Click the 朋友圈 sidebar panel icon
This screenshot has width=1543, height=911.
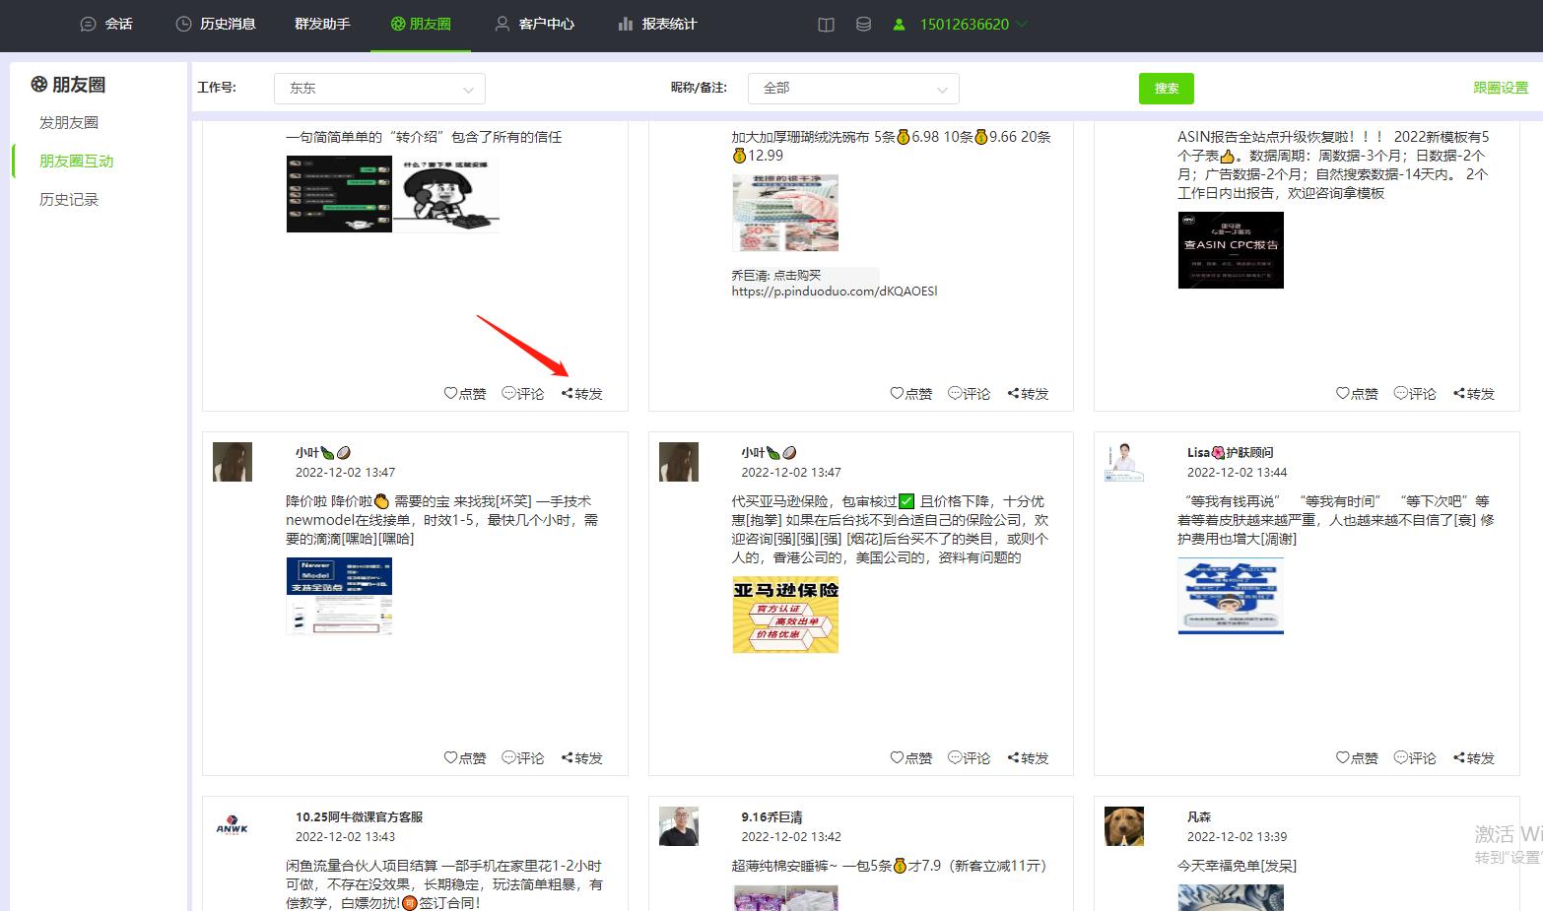coord(37,84)
